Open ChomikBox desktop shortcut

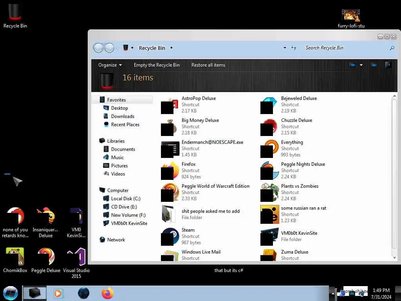pos(15,260)
